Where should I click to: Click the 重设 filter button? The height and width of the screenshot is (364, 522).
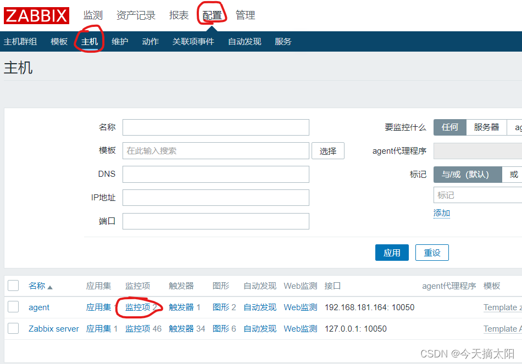tap(432, 253)
